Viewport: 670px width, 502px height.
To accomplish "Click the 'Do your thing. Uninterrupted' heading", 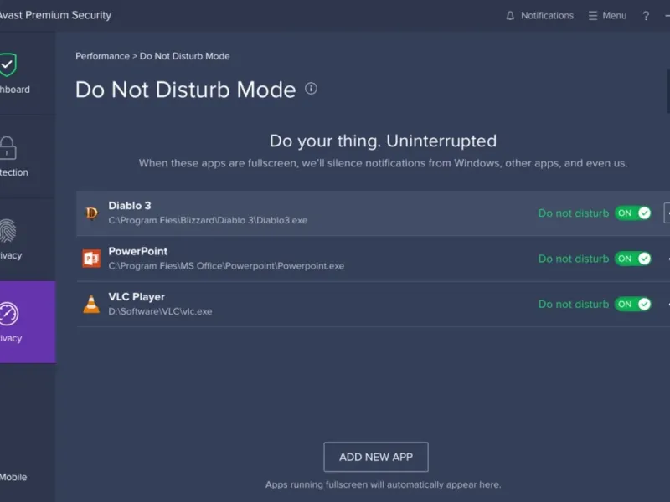I will (383, 141).
